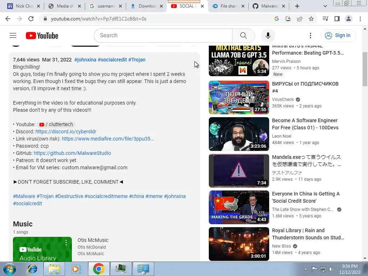Screen dimensions: 368x276
Task: Open #Trojan hashtag next to date
Action: pyautogui.click(x=137, y=60)
